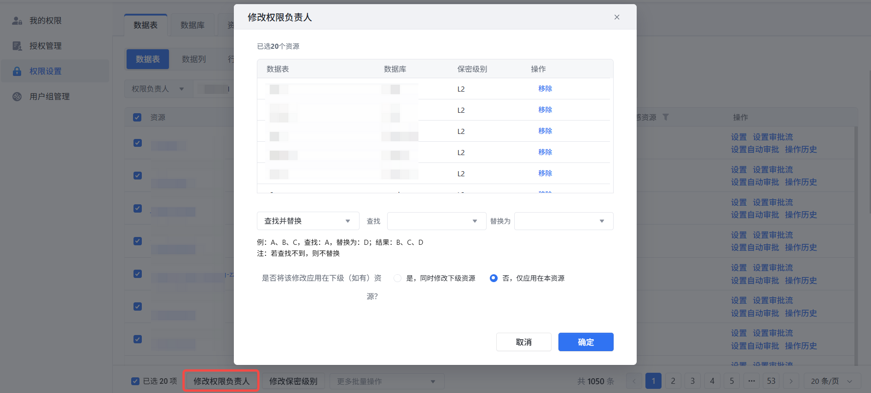Screen dimensions: 871x393
Task: Click 移除 in the fourth dialog row
Action: click(x=545, y=152)
